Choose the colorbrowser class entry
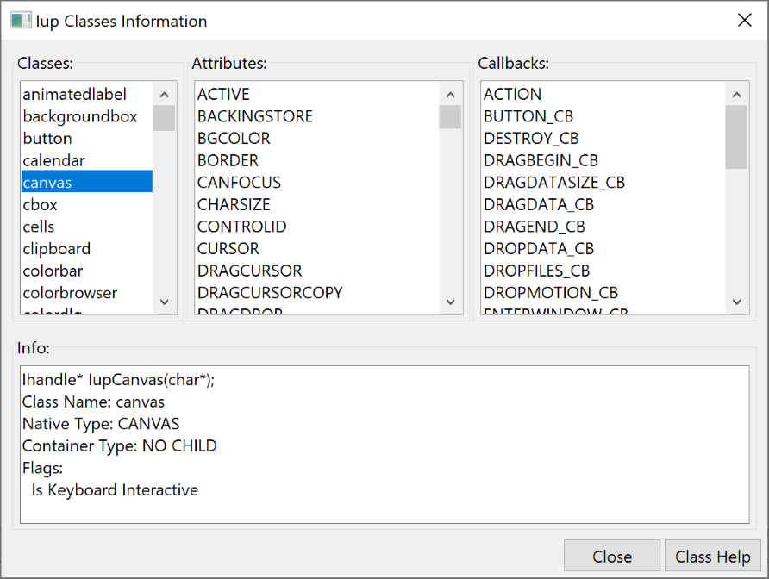769x579 pixels. tap(70, 293)
